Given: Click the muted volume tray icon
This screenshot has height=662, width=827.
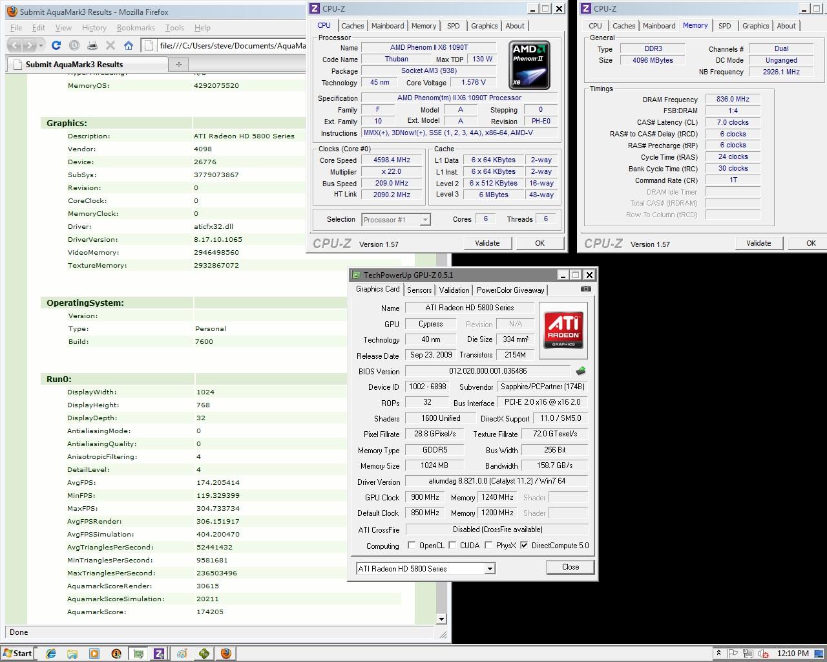Looking at the screenshot, I should coord(764,654).
